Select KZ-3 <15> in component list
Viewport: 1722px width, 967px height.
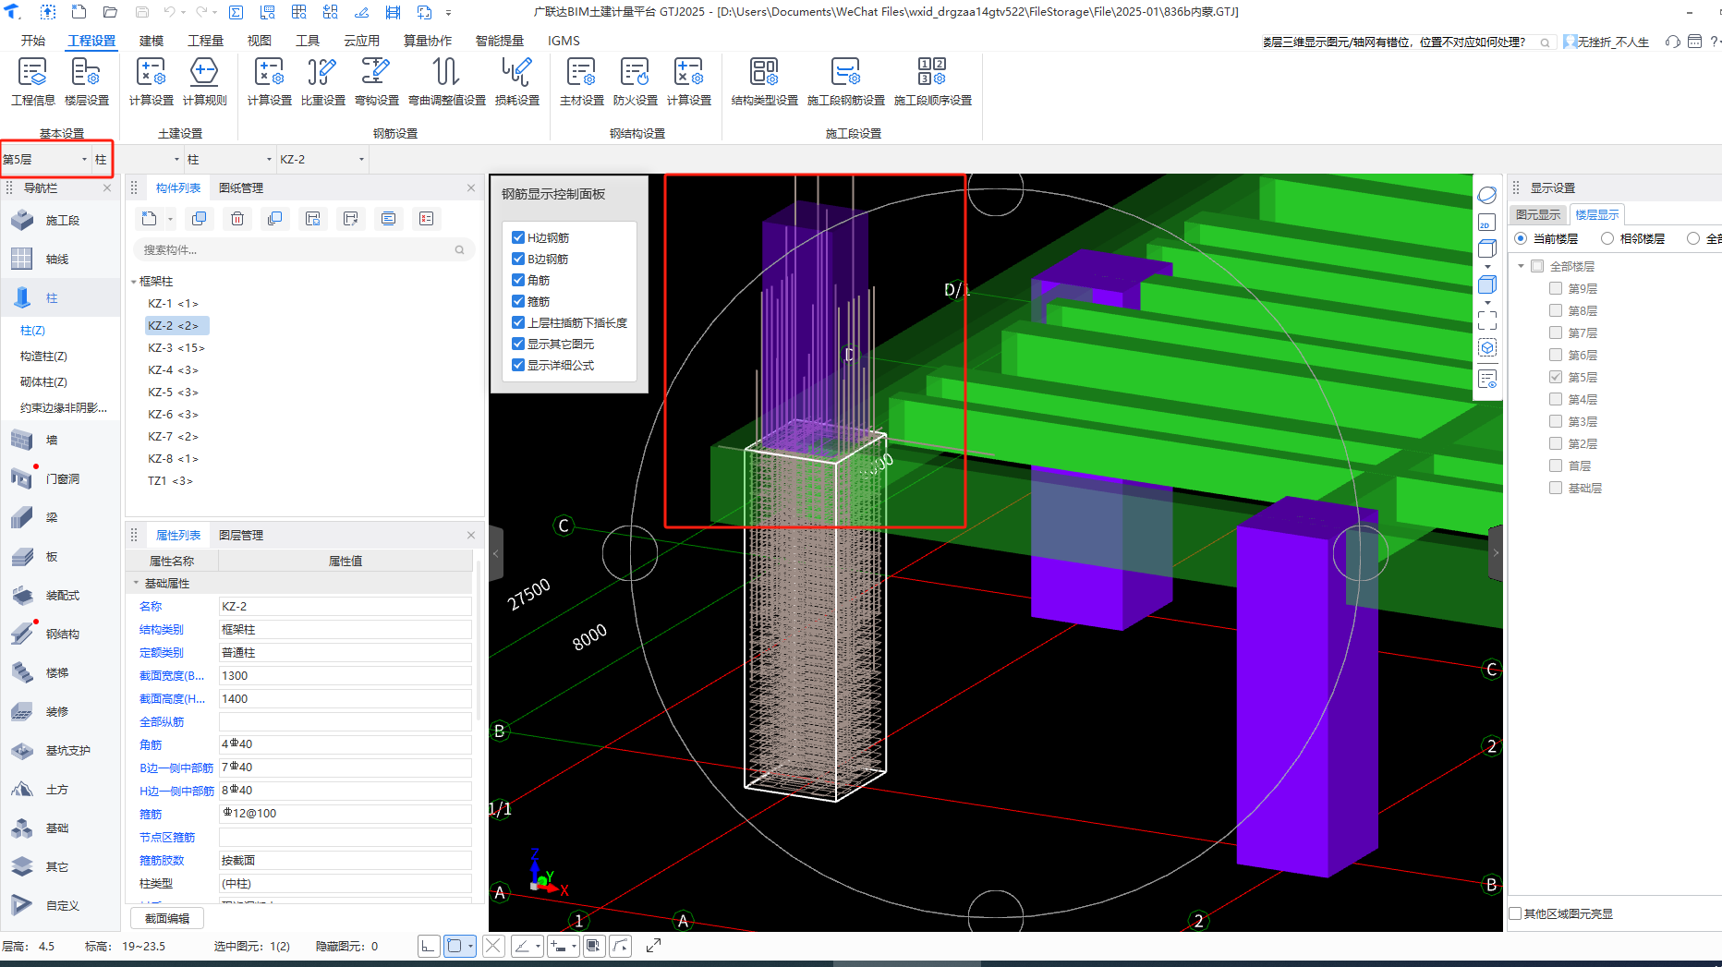pyautogui.click(x=176, y=348)
